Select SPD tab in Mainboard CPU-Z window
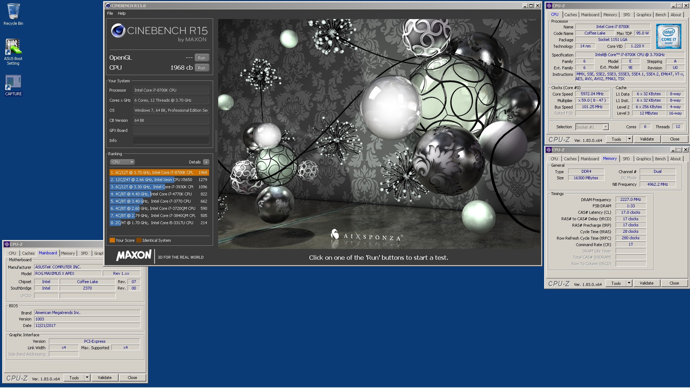The width and height of the screenshot is (690, 388). point(84,253)
